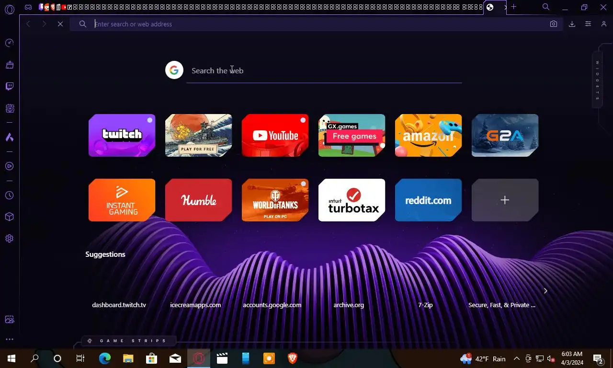Screen dimensions: 613x368
Task: Select the Brave pinned tab
Action: pyautogui.click(x=52, y=7)
